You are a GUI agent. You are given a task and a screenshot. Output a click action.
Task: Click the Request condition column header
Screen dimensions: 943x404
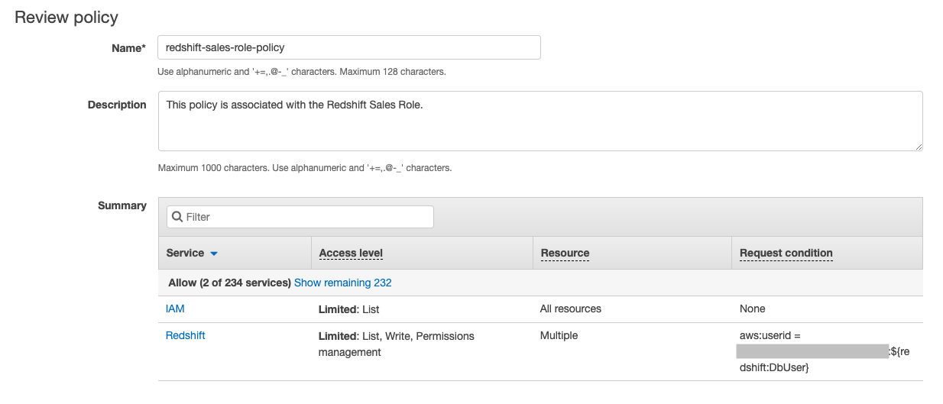[x=786, y=253]
